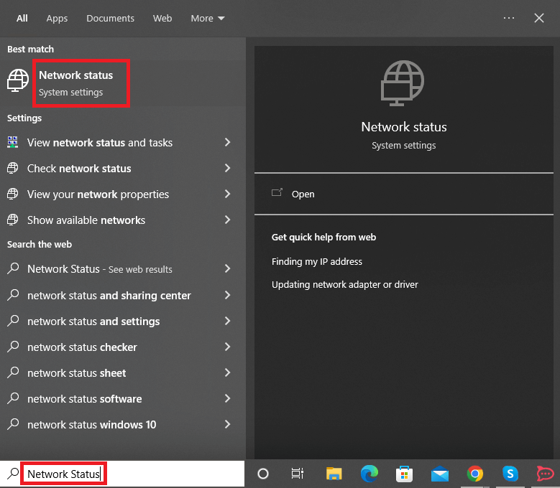This screenshot has height=488, width=560.
Task: Launch Microsoft Edge from taskbar
Action: click(x=369, y=474)
